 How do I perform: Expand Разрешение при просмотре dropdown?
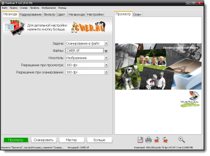pyautogui.click(x=106, y=65)
